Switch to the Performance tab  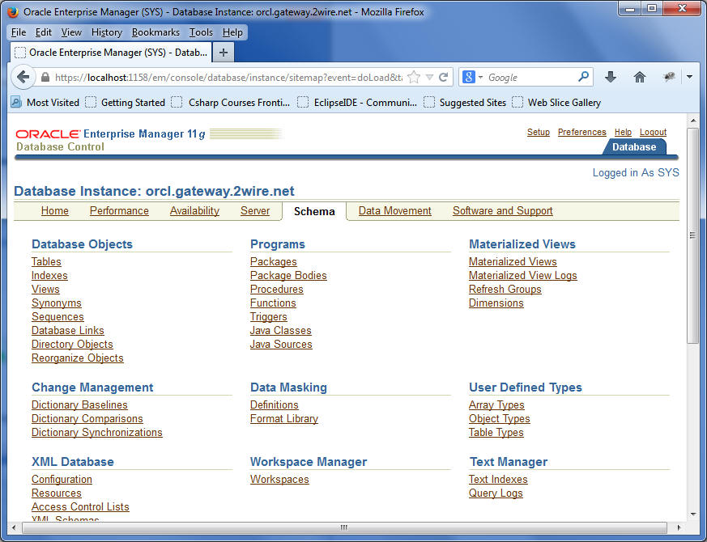point(119,211)
